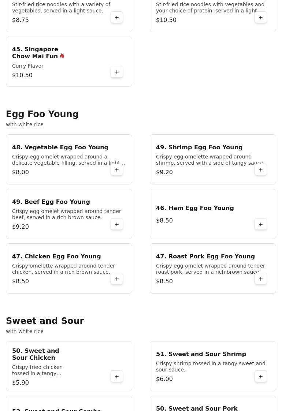
Task: Add Chicken Egg Foo Young to cart
Action: coord(117,279)
